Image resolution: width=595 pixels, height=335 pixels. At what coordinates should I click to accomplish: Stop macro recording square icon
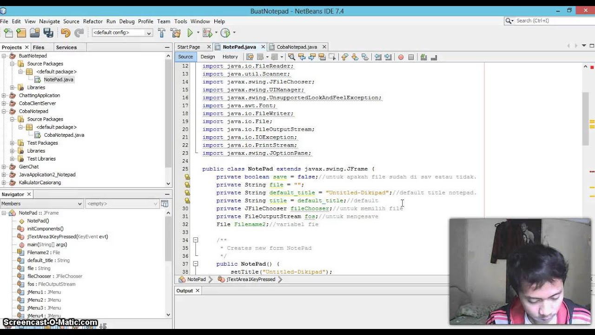411,57
